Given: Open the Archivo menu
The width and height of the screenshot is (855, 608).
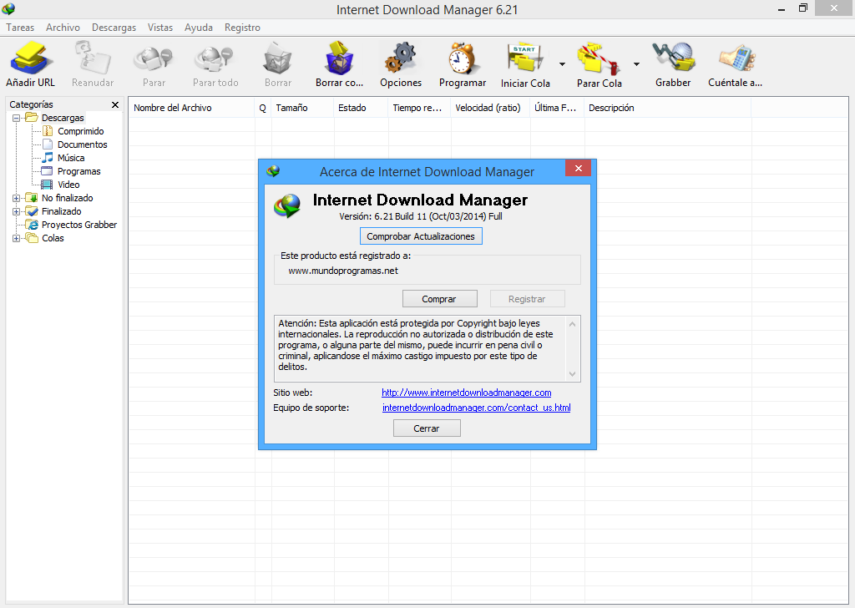Looking at the screenshot, I should pyautogui.click(x=63, y=28).
